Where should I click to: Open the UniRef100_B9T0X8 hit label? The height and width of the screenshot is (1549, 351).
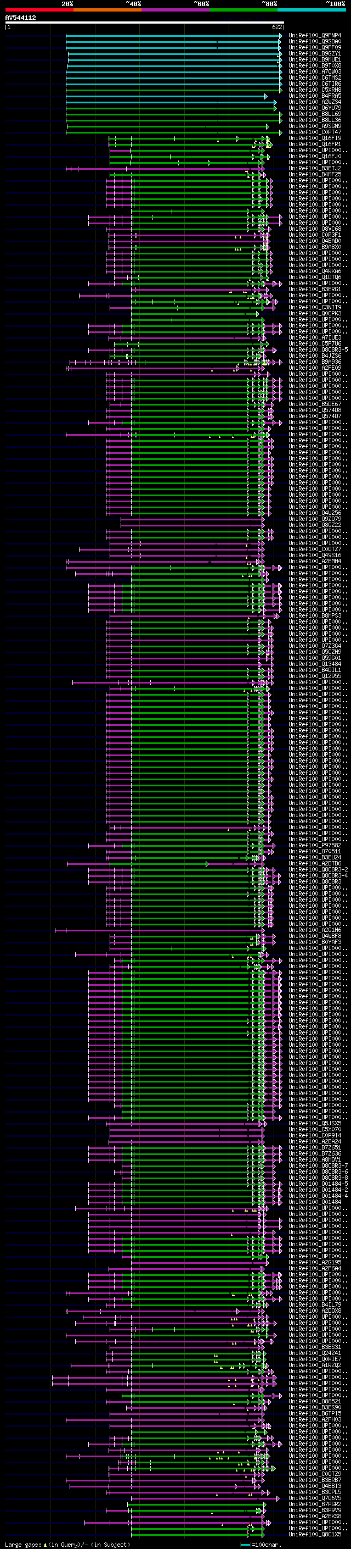(x=315, y=65)
